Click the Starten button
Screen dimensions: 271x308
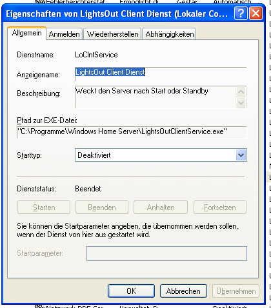44,207
